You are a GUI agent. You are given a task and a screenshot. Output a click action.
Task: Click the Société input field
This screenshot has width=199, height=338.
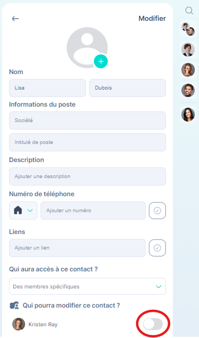coord(87,120)
